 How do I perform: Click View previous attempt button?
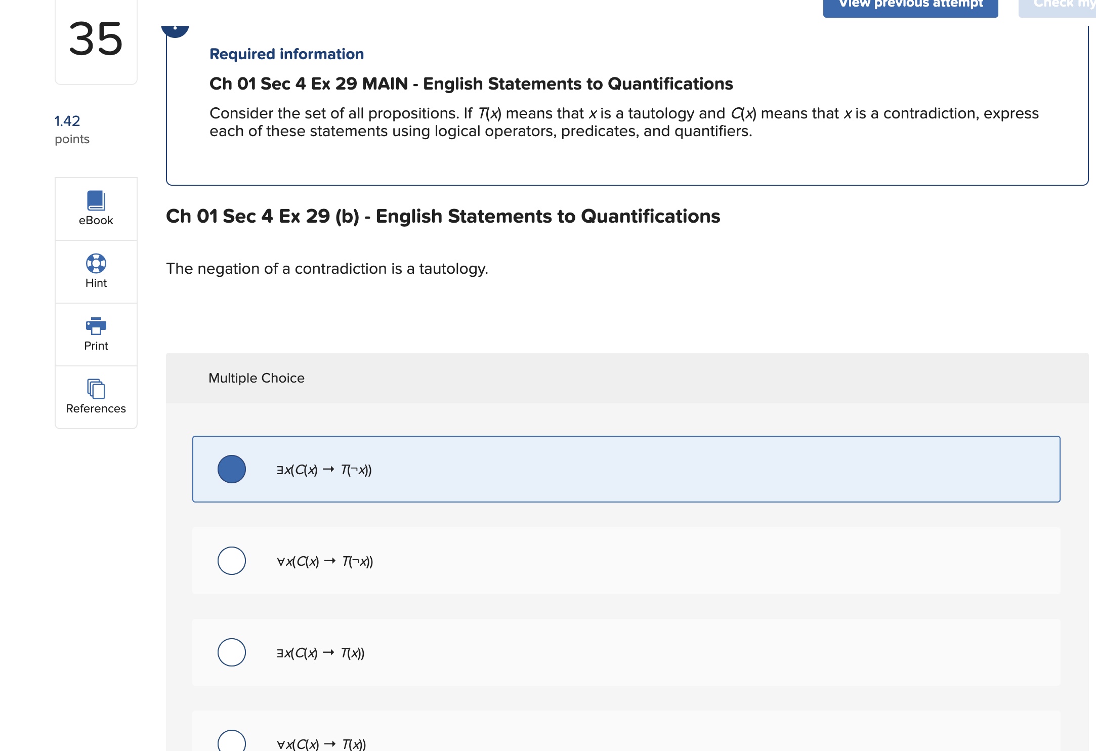tap(910, 5)
